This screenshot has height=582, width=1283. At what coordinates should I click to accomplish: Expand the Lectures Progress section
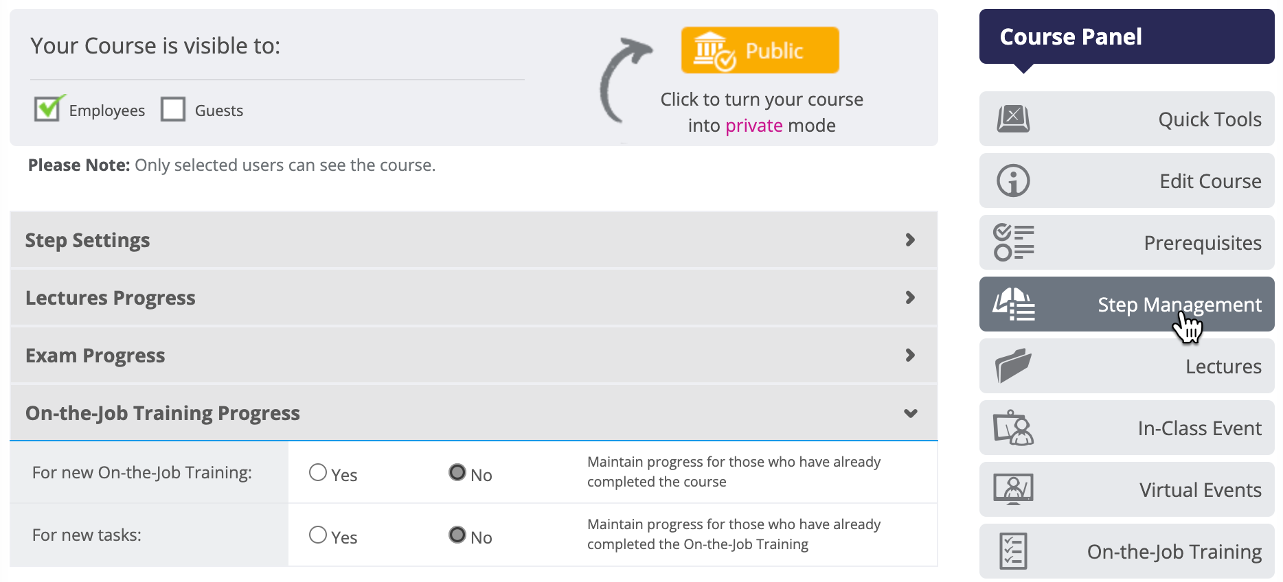[x=474, y=297]
